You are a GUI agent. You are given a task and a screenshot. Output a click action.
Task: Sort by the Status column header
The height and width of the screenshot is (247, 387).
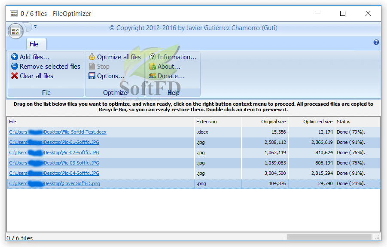[x=357, y=122]
